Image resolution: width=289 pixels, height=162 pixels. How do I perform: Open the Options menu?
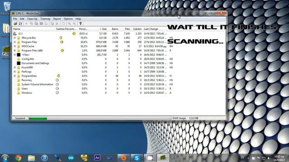point(68,19)
